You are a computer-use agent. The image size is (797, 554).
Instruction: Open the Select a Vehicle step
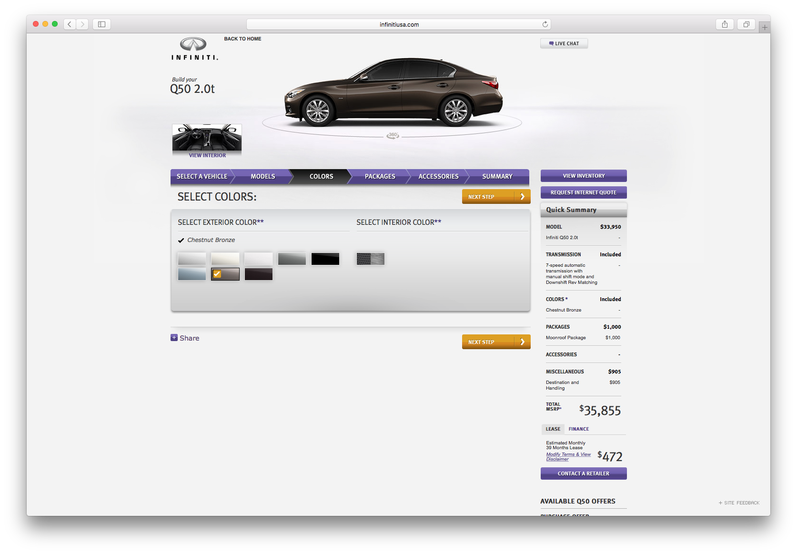(x=202, y=176)
